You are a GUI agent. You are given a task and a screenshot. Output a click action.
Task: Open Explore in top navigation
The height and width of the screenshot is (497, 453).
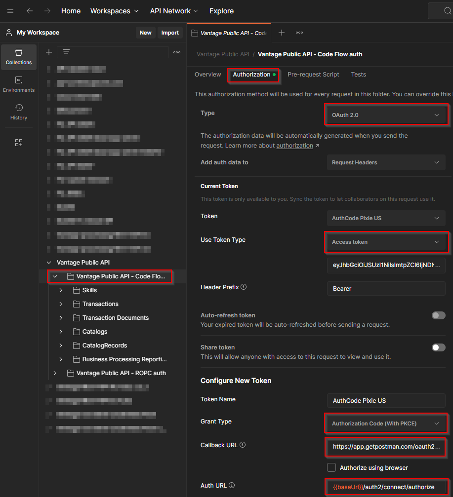(221, 11)
